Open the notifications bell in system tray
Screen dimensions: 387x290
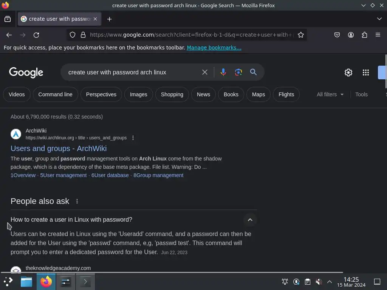tap(285, 281)
